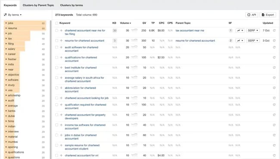This screenshot has width=280, height=159.
Task: Click the terms sidebar vertical scrollbar
Action: [x=50, y=89]
